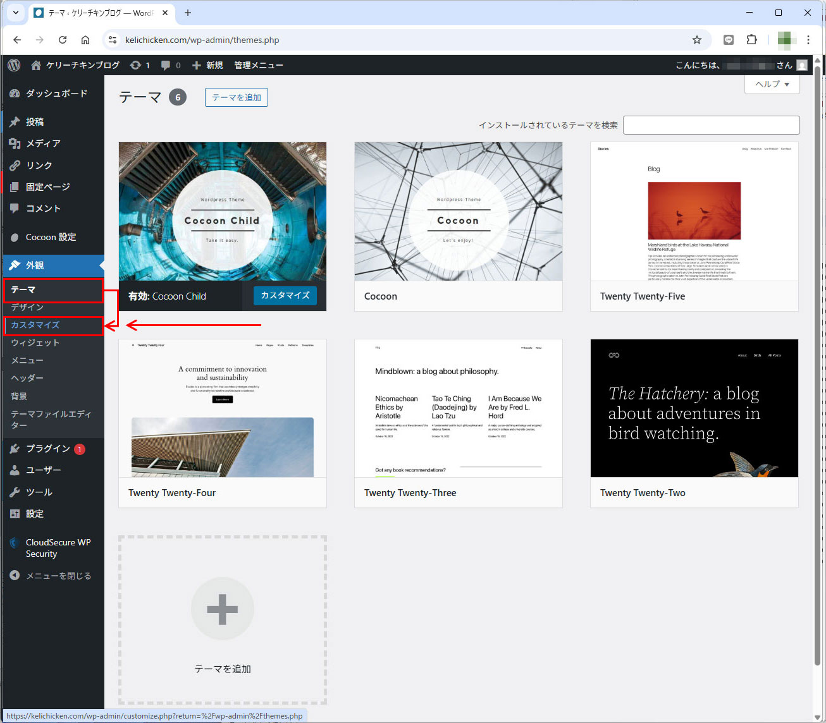Screen dimensions: 826x723
Task: Reload the page in the browser
Action: tap(63, 40)
